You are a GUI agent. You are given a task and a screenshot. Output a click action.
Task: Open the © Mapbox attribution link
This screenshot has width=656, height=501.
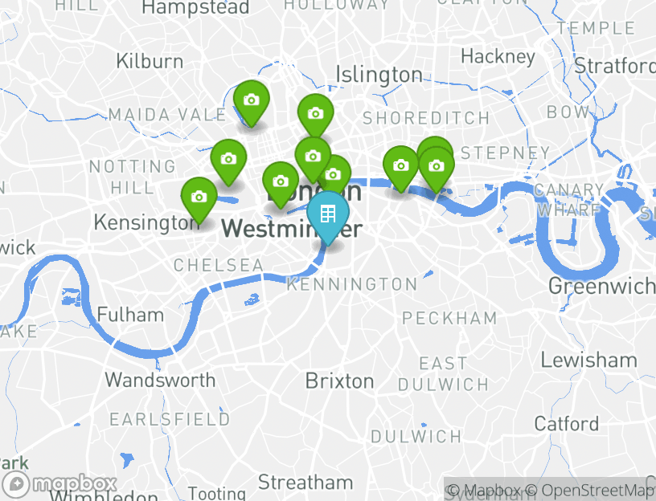tap(484, 490)
